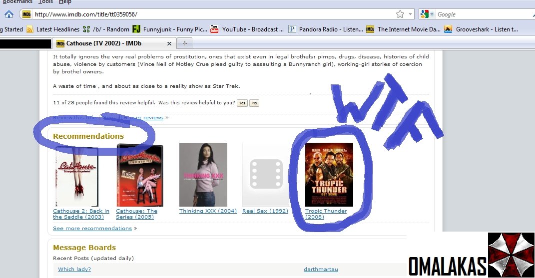The image size is (535, 278).
Task: Open Cathouse: The Series poster thumbnail
Action: 140,175
